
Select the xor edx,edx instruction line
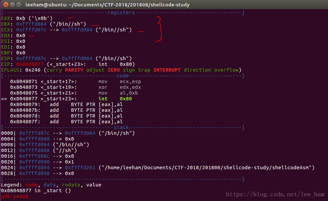click(x=75, y=87)
